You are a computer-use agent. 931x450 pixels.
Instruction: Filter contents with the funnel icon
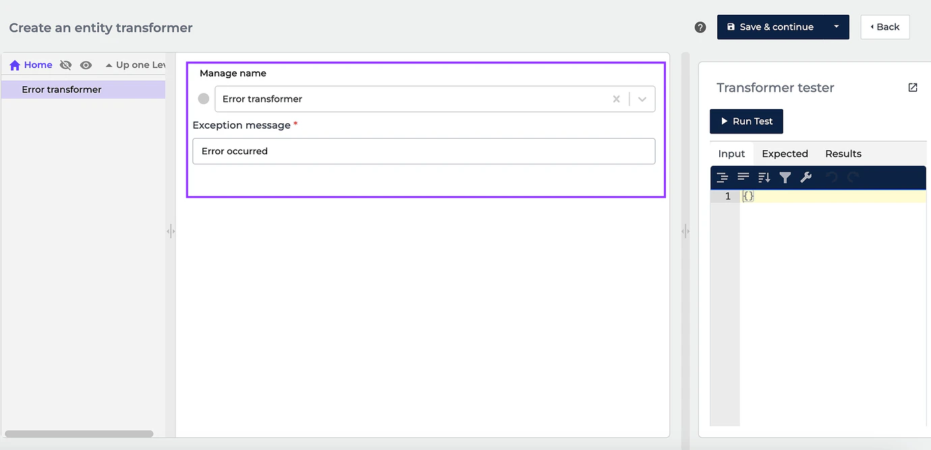coord(785,178)
